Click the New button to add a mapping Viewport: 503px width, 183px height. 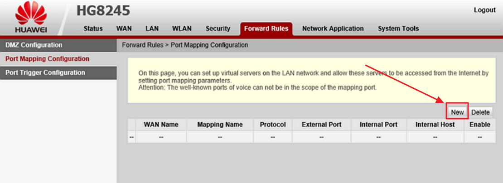coord(457,112)
